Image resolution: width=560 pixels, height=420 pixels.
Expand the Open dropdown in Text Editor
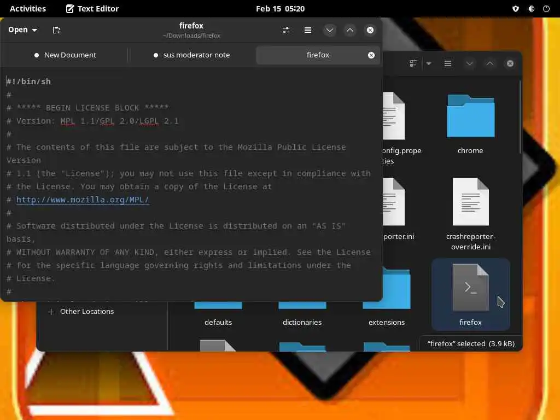point(22,30)
